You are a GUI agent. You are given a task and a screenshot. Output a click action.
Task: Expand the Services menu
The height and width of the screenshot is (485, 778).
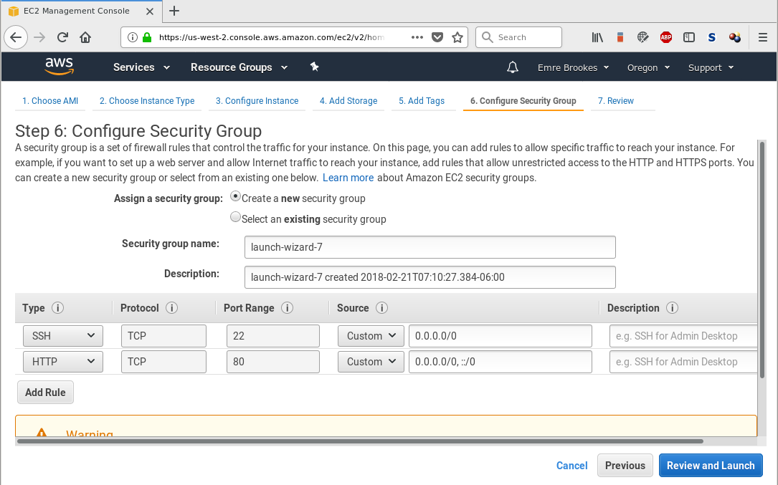[x=141, y=67]
